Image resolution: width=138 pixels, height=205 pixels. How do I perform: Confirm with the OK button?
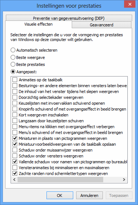pyautogui.click(x=60, y=195)
